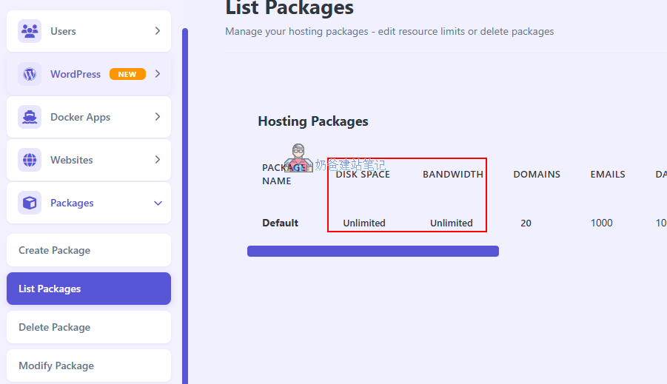667x384 pixels.
Task: Click the sidebar vertical scrollbar
Action: pos(185,207)
